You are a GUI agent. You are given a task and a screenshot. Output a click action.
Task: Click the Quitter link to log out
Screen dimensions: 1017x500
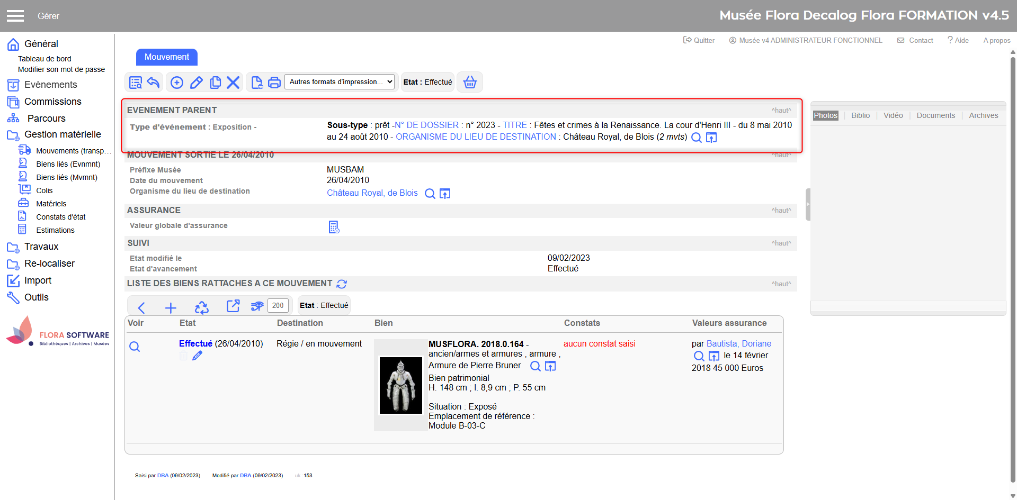coord(699,40)
